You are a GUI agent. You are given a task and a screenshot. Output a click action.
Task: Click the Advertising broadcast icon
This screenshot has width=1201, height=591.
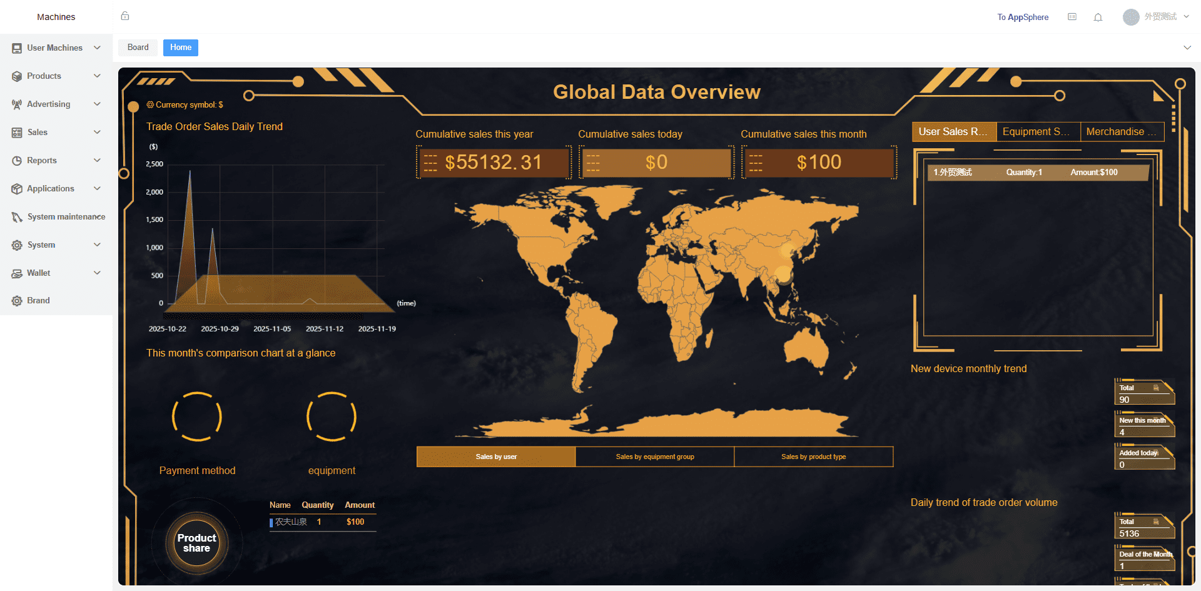coord(17,104)
